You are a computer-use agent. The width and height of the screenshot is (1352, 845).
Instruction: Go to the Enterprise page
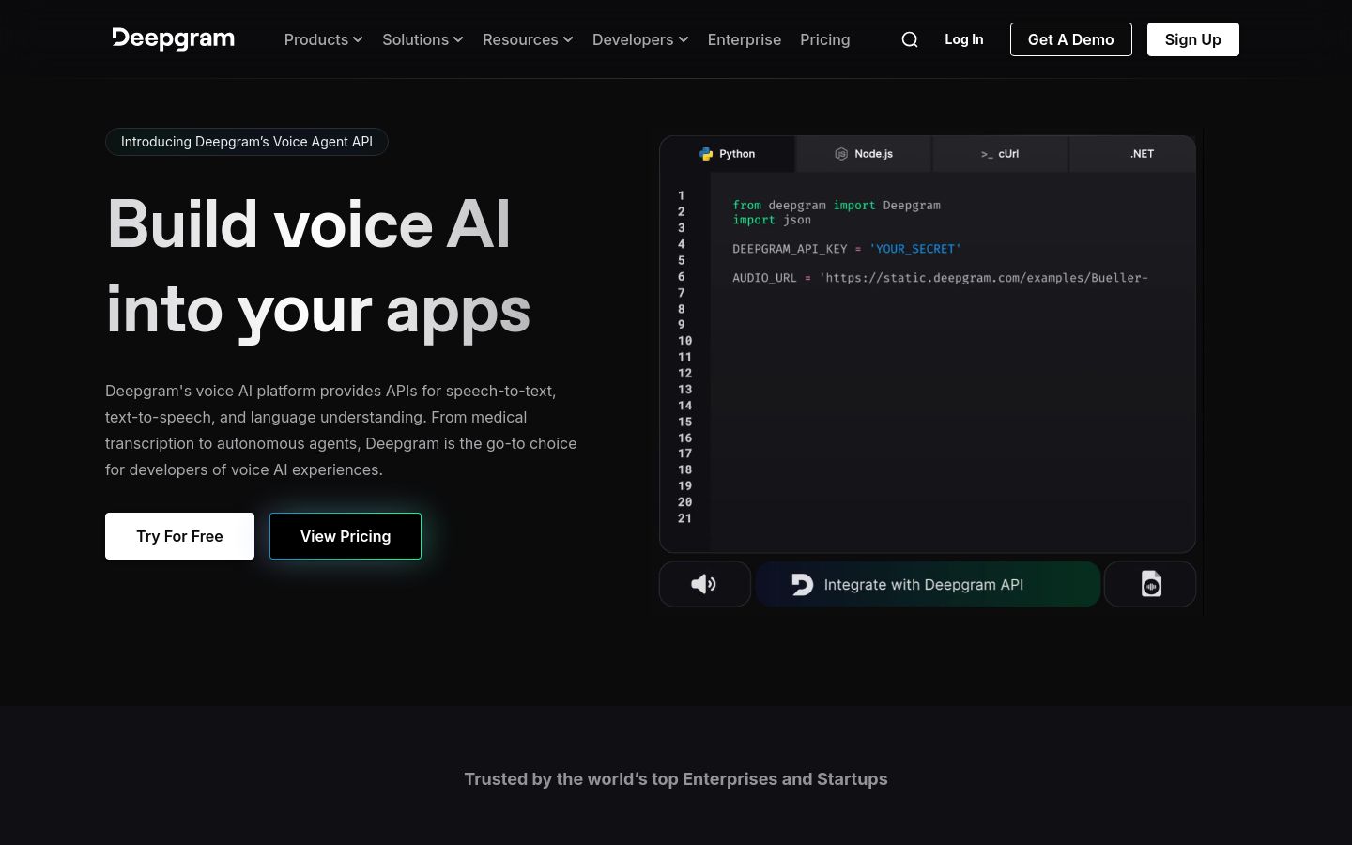tap(745, 39)
